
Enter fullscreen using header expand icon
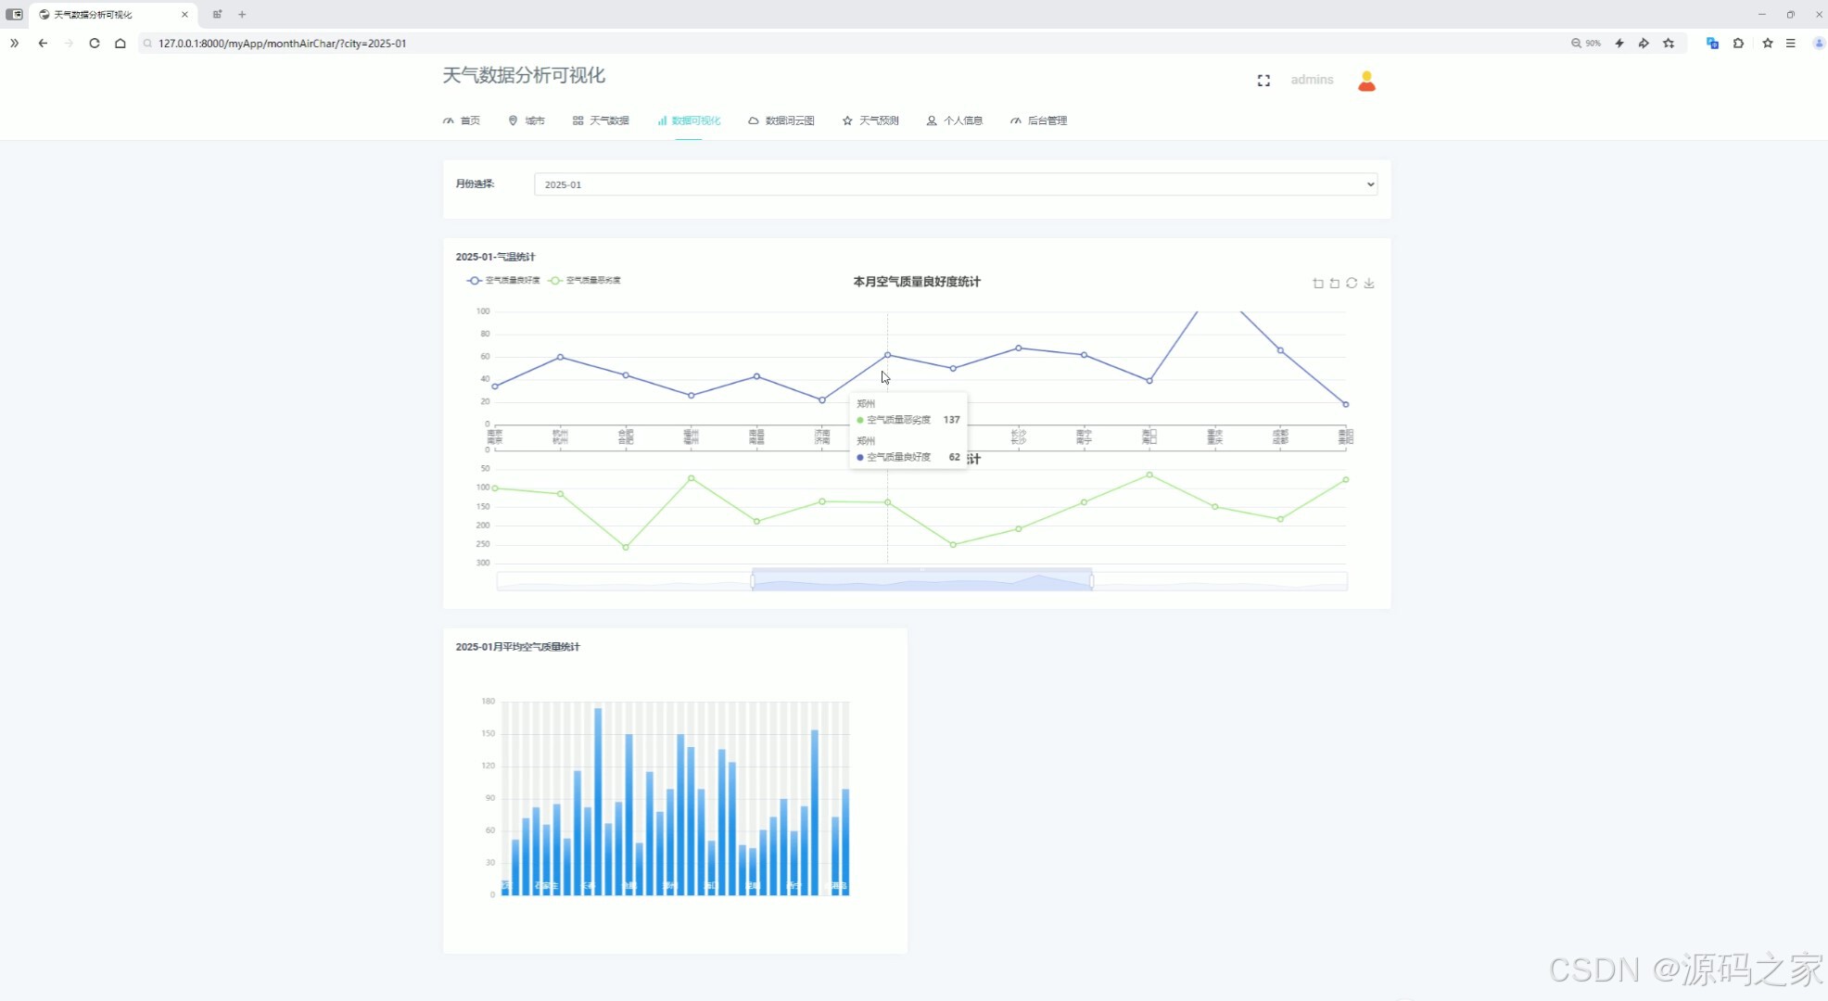1263,81
